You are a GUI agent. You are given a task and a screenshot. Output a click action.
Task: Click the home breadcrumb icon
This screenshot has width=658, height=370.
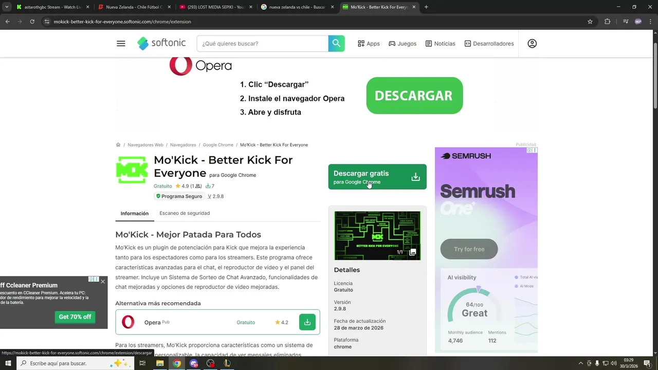tap(118, 145)
